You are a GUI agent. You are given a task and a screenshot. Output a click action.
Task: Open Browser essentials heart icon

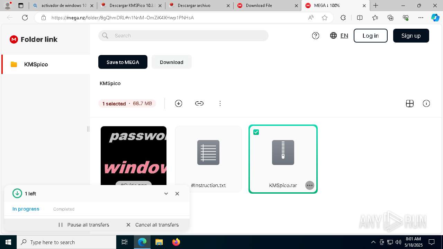click(406, 18)
